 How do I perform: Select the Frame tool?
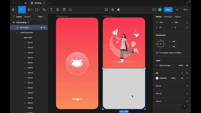(x=29, y=10)
